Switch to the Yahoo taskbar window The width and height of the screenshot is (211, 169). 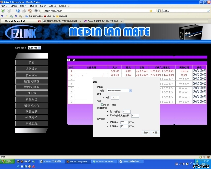(x=131, y=161)
